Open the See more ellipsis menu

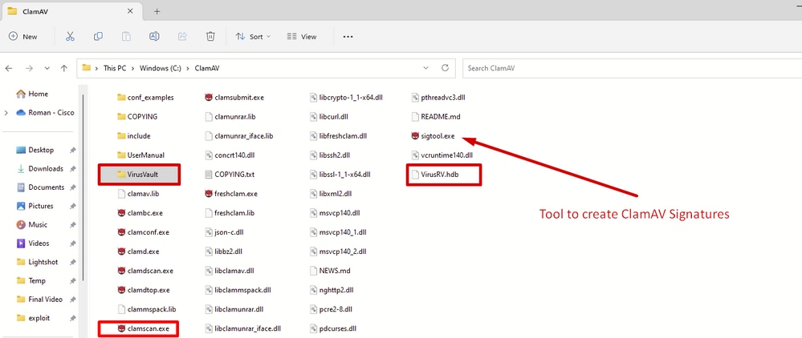(348, 37)
